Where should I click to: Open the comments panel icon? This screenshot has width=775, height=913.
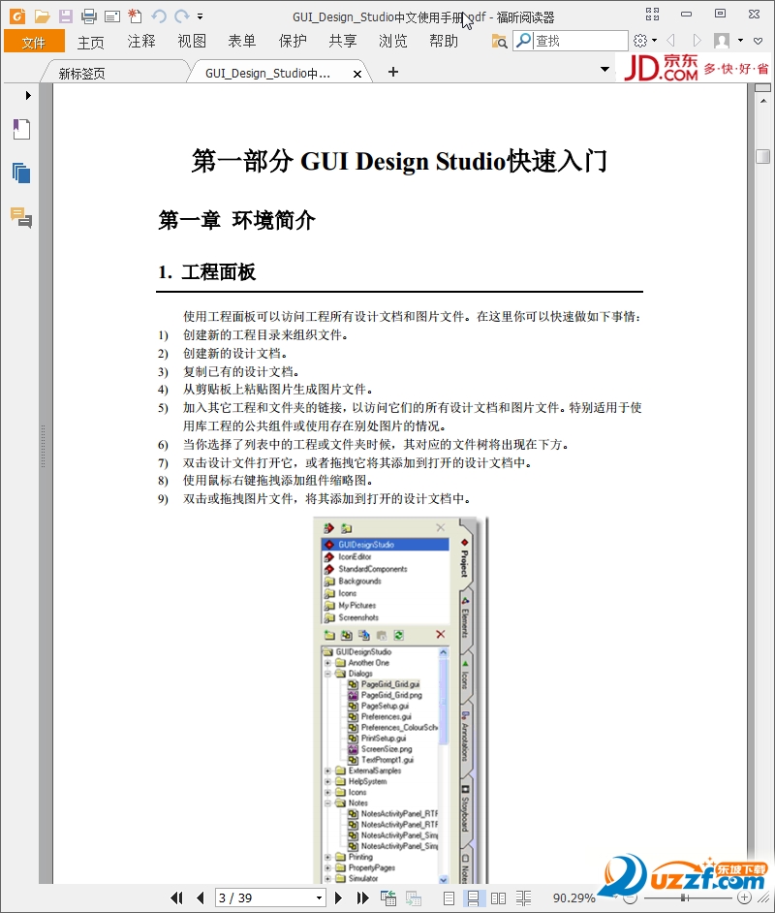point(21,217)
